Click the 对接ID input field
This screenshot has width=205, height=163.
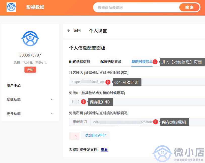click(137, 102)
